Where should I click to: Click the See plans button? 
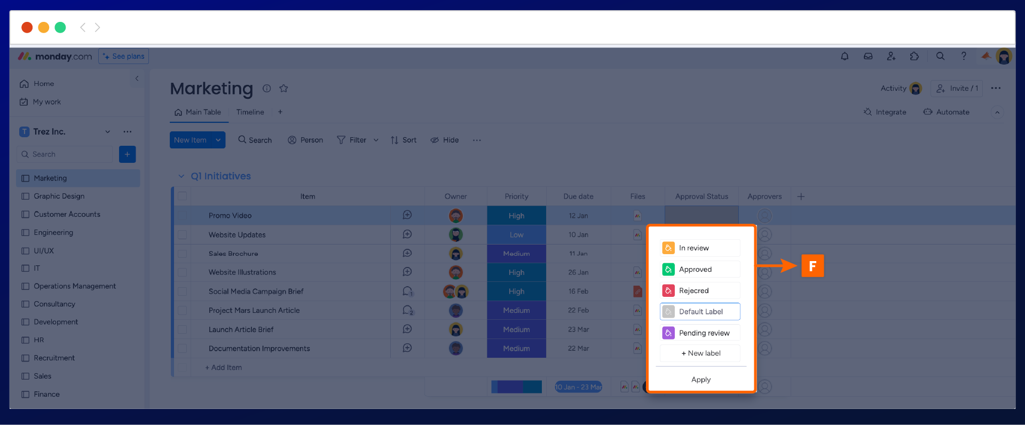[x=123, y=57]
